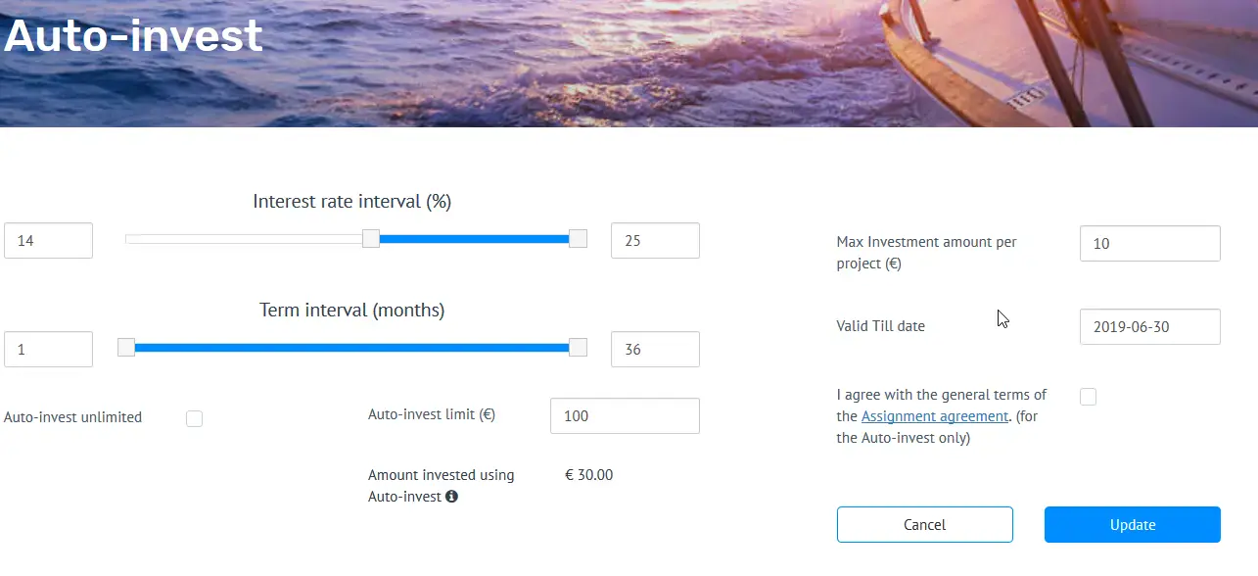Click the Cancel button
Image resolution: width=1258 pixels, height=576 pixels.
tap(925, 525)
